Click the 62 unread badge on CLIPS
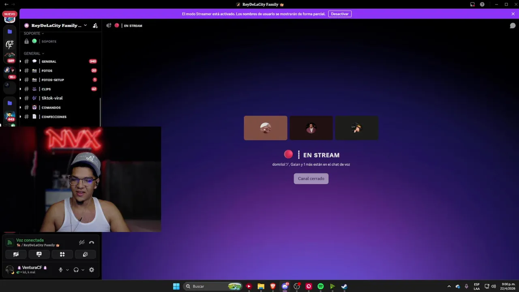Image resolution: width=519 pixels, height=292 pixels. click(x=94, y=89)
